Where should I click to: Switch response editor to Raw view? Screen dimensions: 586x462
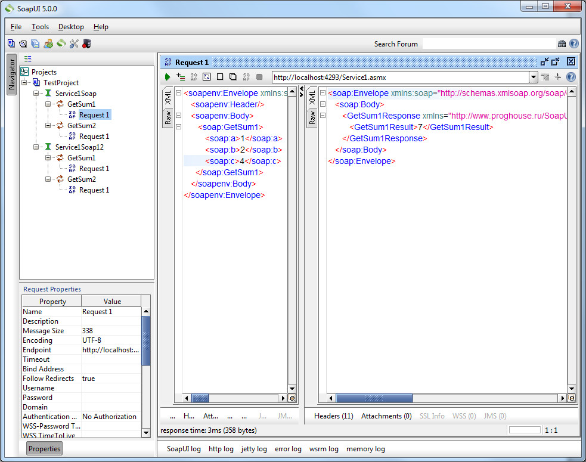coord(312,117)
